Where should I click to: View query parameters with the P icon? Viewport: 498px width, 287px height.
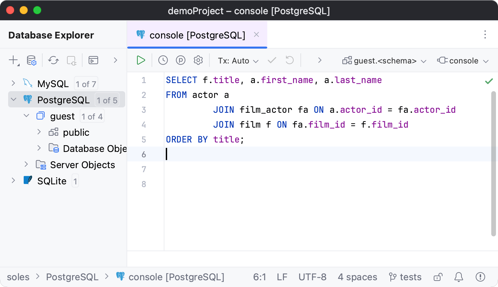(x=180, y=60)
